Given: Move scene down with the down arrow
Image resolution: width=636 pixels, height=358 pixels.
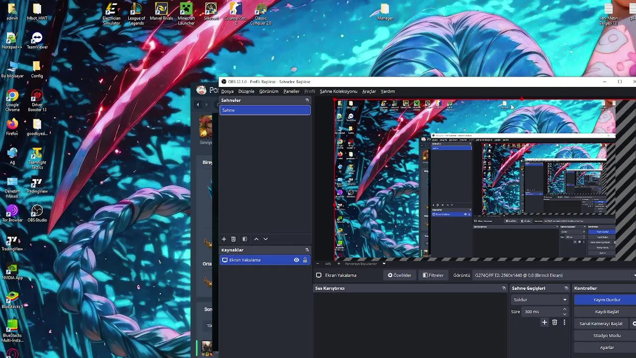Looking at the screenshot, I should click(x=266, y=239).
